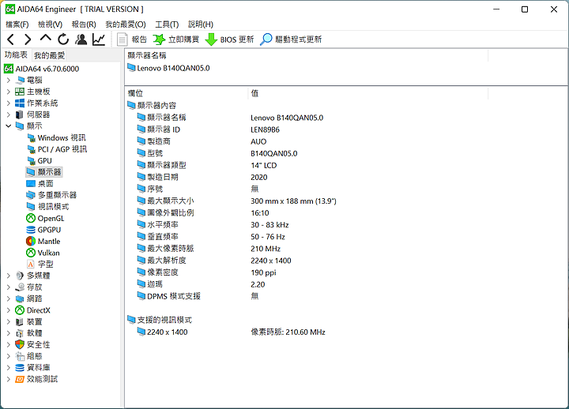Viewport: 569px width, 409px height.
Task: Select the Windows 視訊 tree icon
Action: [31, 138]
